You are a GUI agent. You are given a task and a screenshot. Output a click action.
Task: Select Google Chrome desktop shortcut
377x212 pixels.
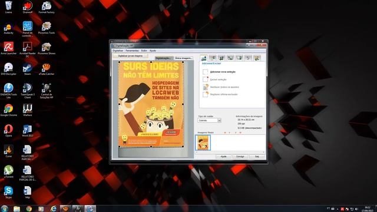pos(8,110)
